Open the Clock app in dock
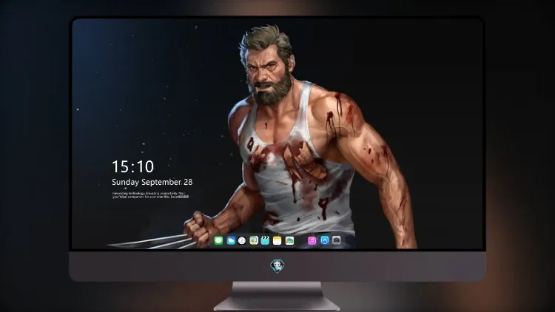The height and width of the screenshot is (312, 555). (242, 240)
